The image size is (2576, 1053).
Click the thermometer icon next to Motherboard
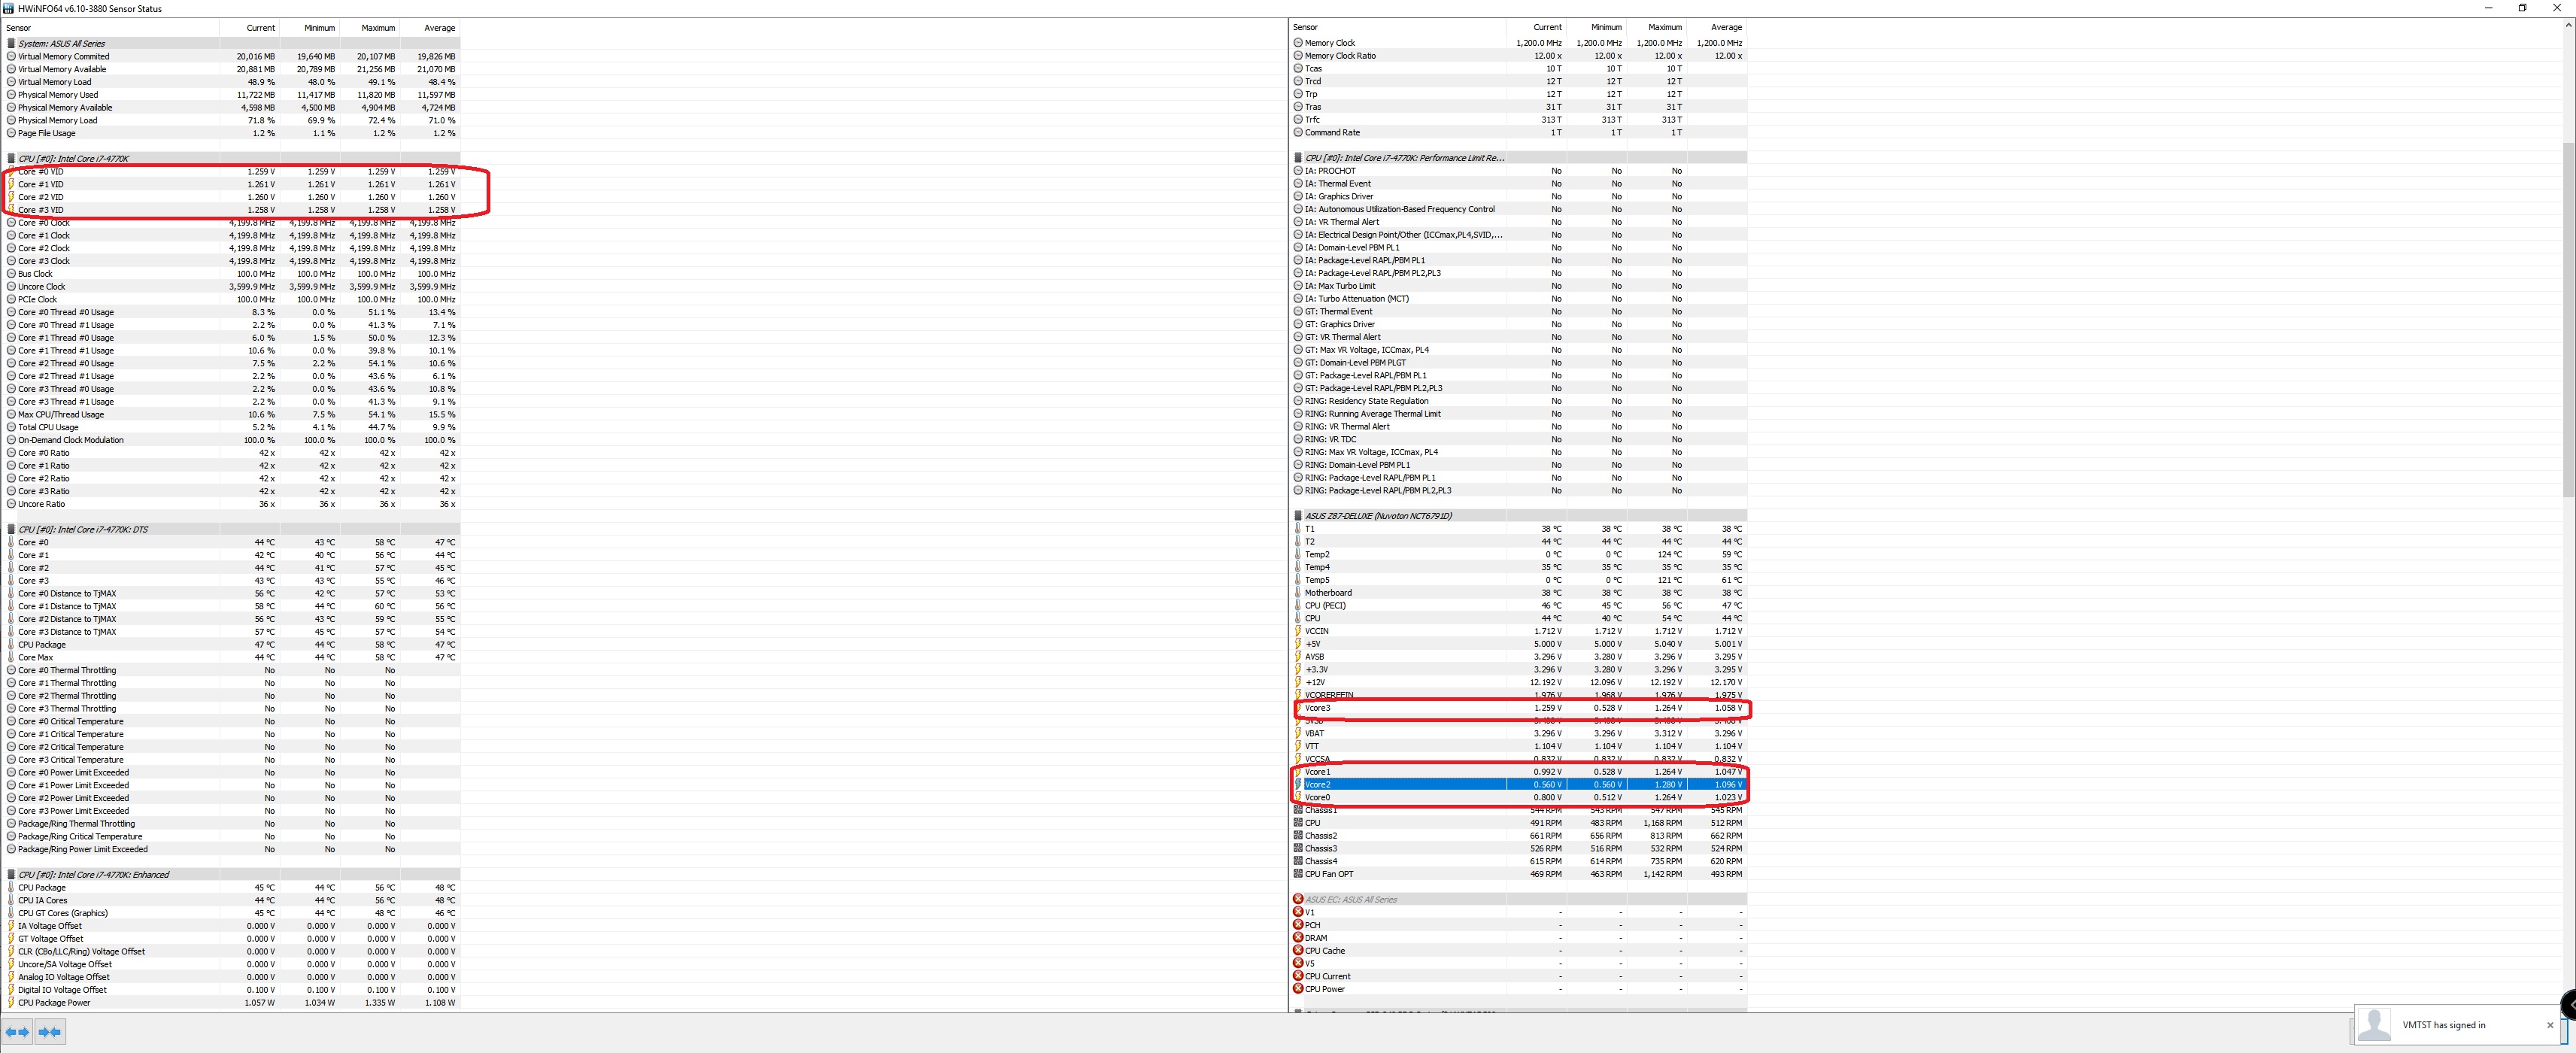pyautogui.click(x=1298, y=592)
